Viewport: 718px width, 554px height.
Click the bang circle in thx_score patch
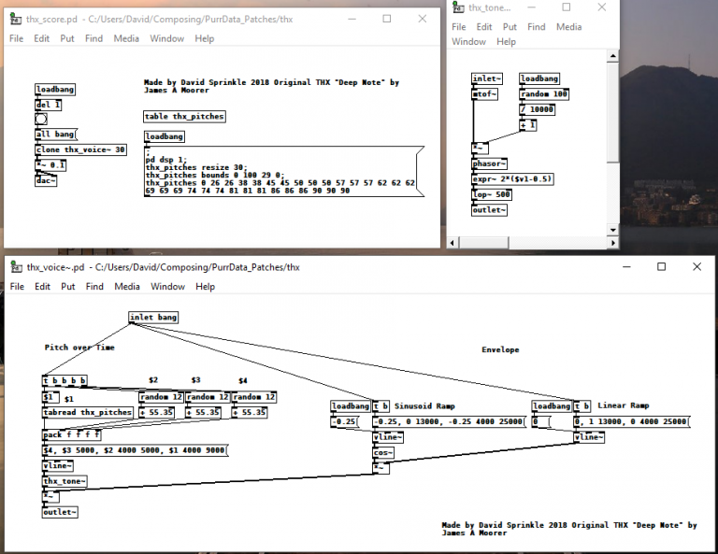(41, 120)
